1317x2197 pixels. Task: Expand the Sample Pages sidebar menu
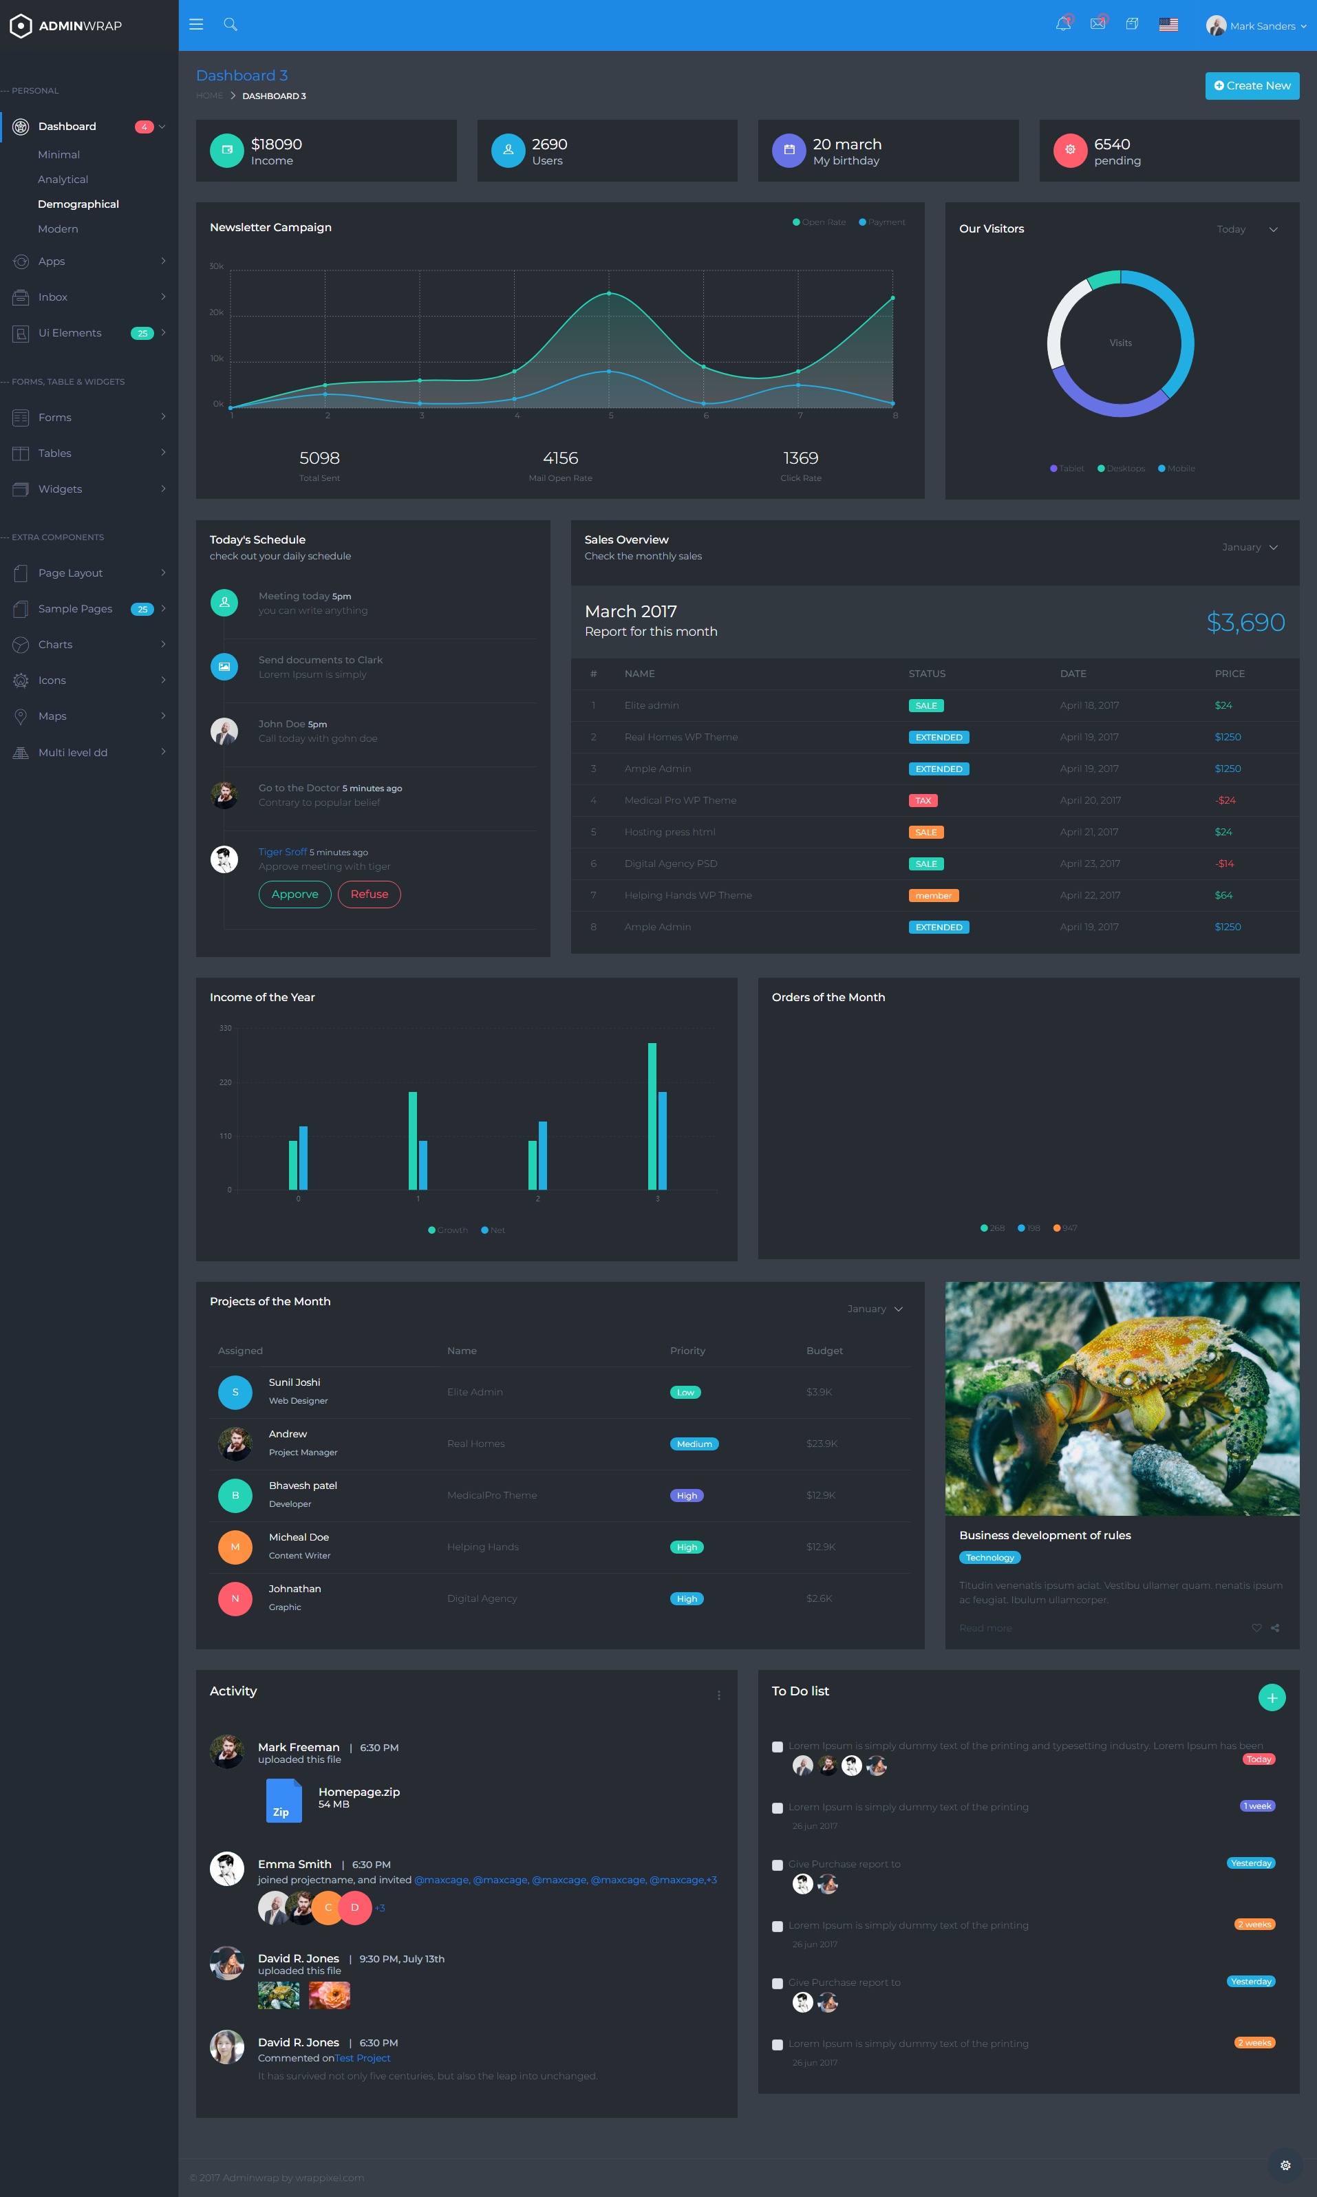pos(89,609)
